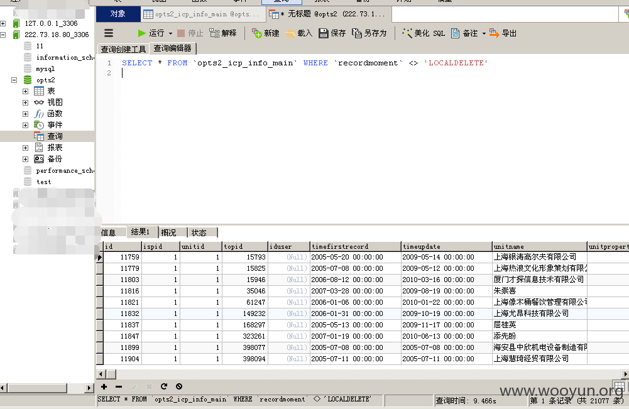Screen dimensions: 629x409
Task: Create a new query with 新建
Action: [x=266, y=33]
